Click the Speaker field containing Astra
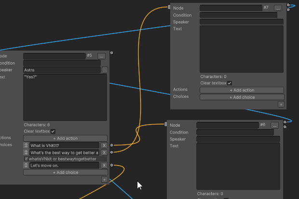Image resolution: width=299 pixels, height=199 pixels. pyautogui.click(x=62, y=70)
